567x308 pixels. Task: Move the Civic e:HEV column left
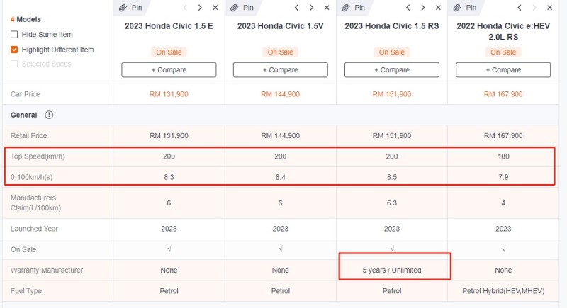(x=519, y=8)
